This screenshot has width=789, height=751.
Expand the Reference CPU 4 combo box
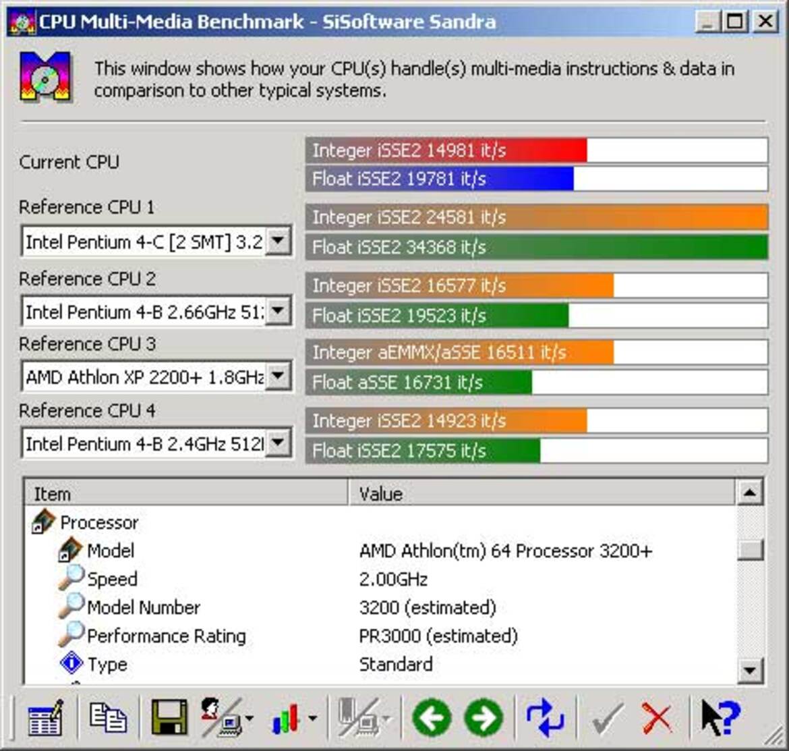[279, 443]
